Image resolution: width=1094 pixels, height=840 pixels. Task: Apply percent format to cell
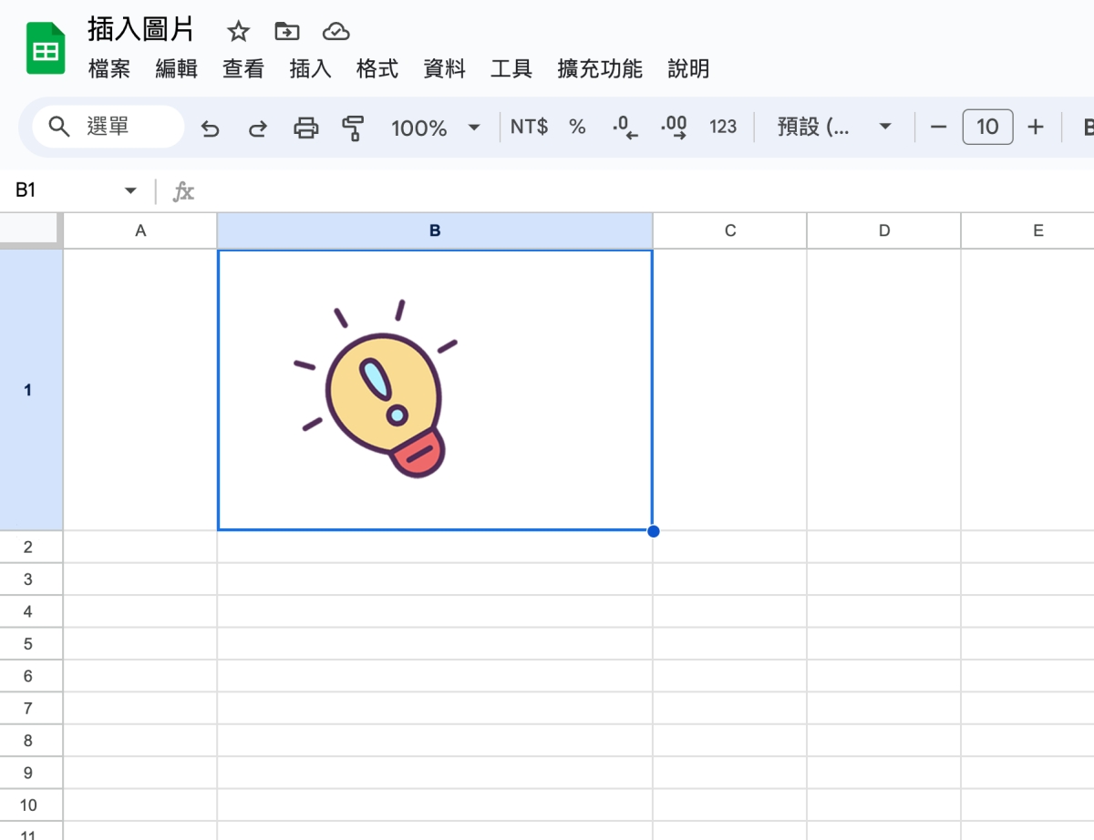coord(577,128)
